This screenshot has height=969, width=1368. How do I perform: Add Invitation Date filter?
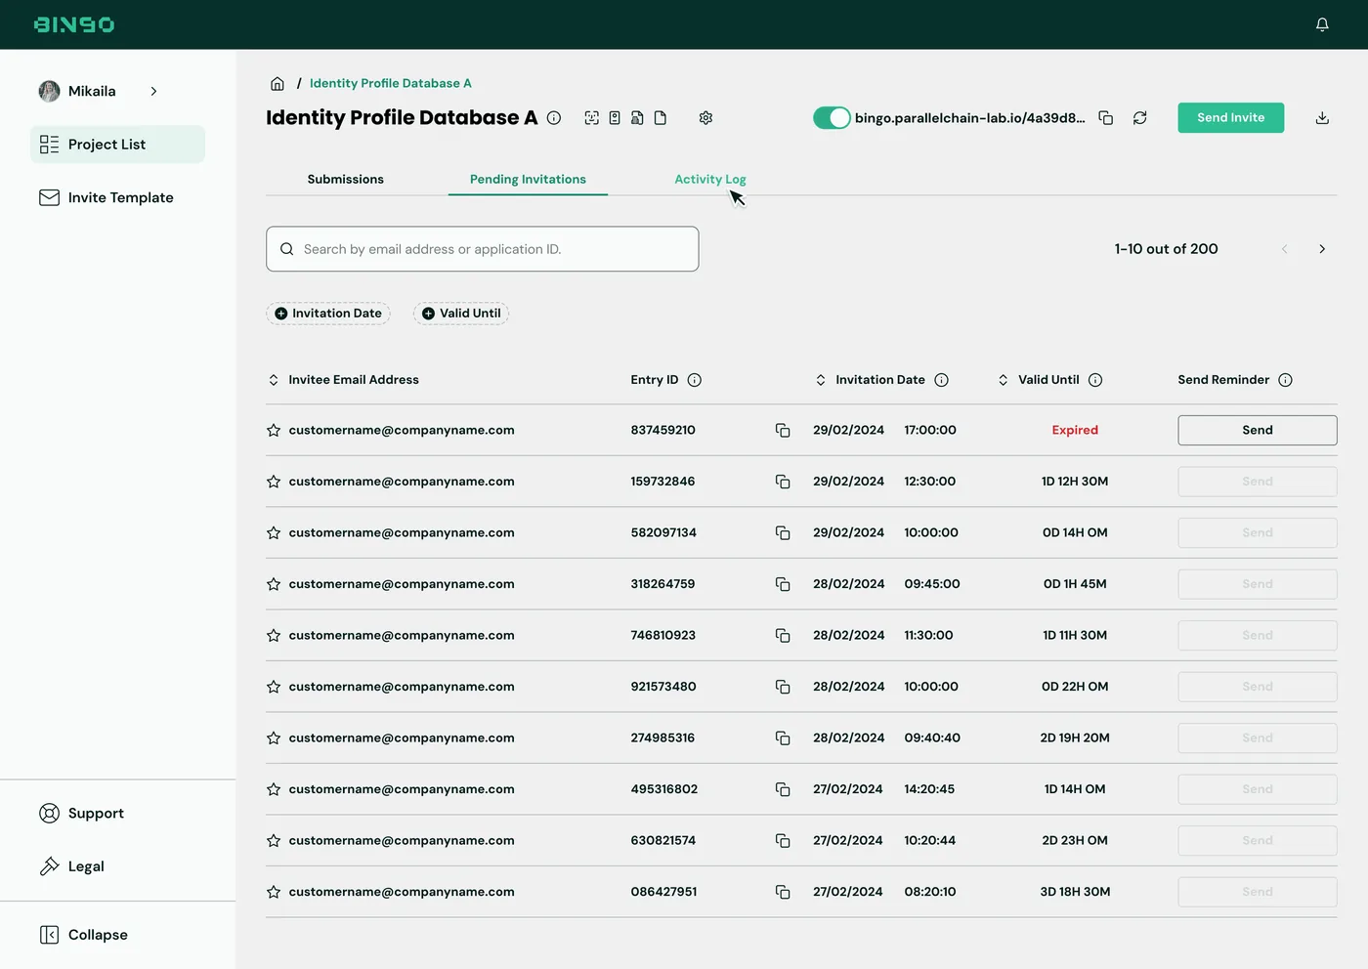[x=328, y=314]
